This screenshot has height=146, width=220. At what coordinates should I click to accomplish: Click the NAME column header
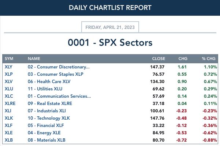(34, 59)
